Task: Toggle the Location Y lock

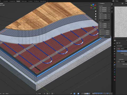Action: tap(109, 9)
